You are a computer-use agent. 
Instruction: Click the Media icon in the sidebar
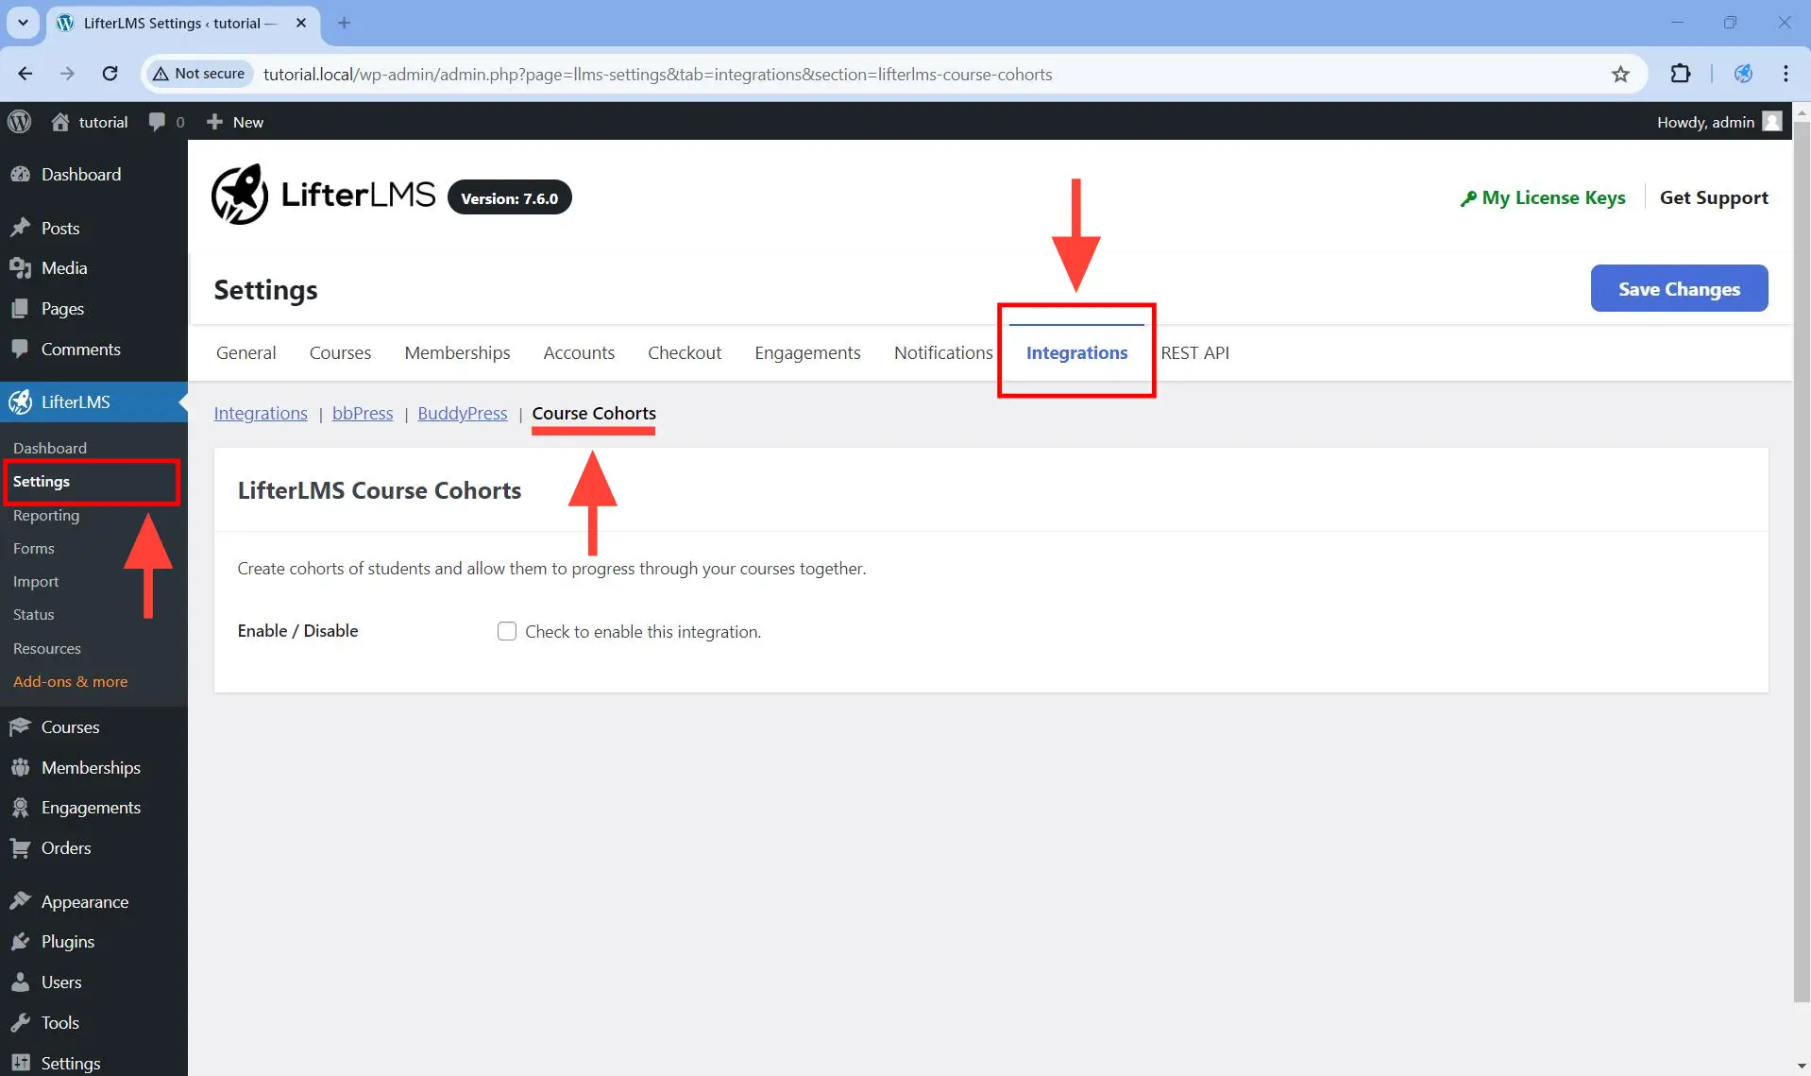(20, 268)
